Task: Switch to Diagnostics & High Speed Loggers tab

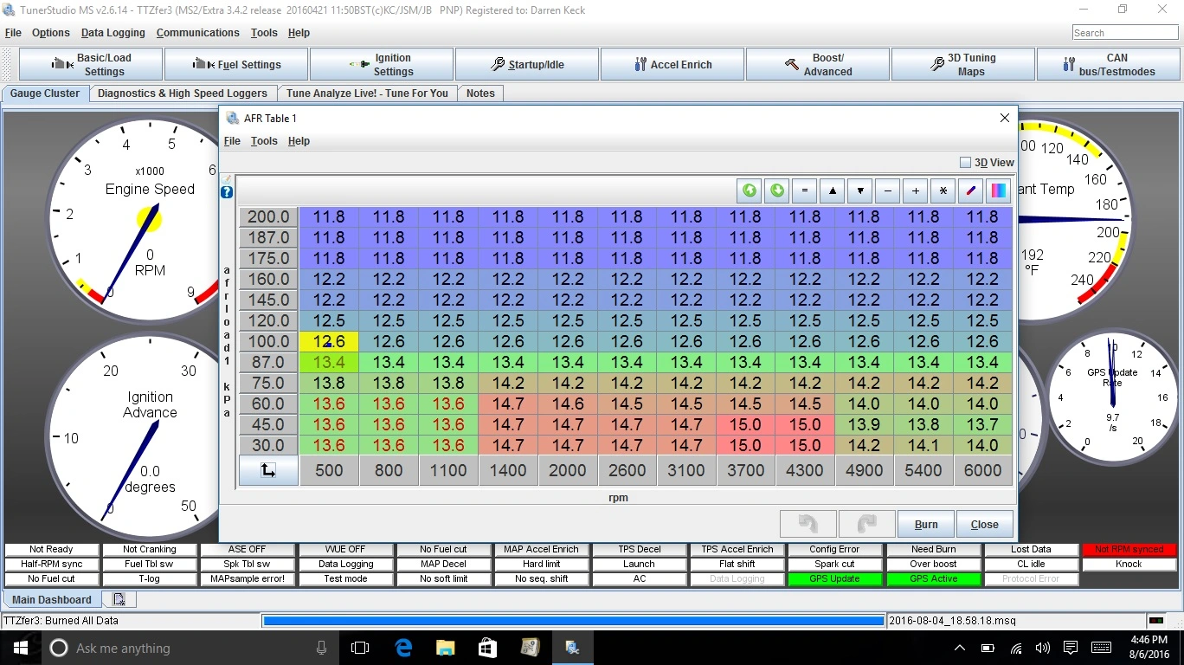Action: 183,94
